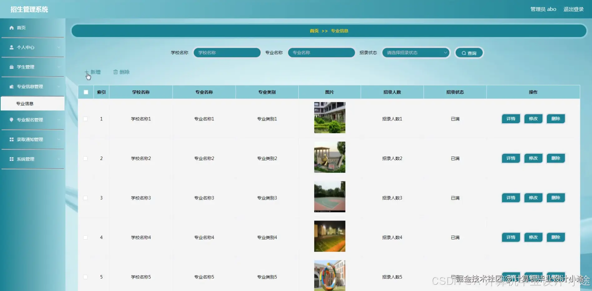Open the 录取通知管理 menu item
The width and height of the screenshot is (592, 291).
coord(32,139)
